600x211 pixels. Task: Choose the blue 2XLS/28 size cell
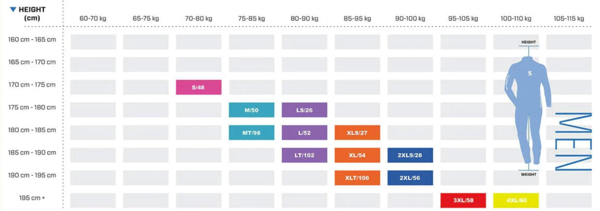(x=410, y=155)
